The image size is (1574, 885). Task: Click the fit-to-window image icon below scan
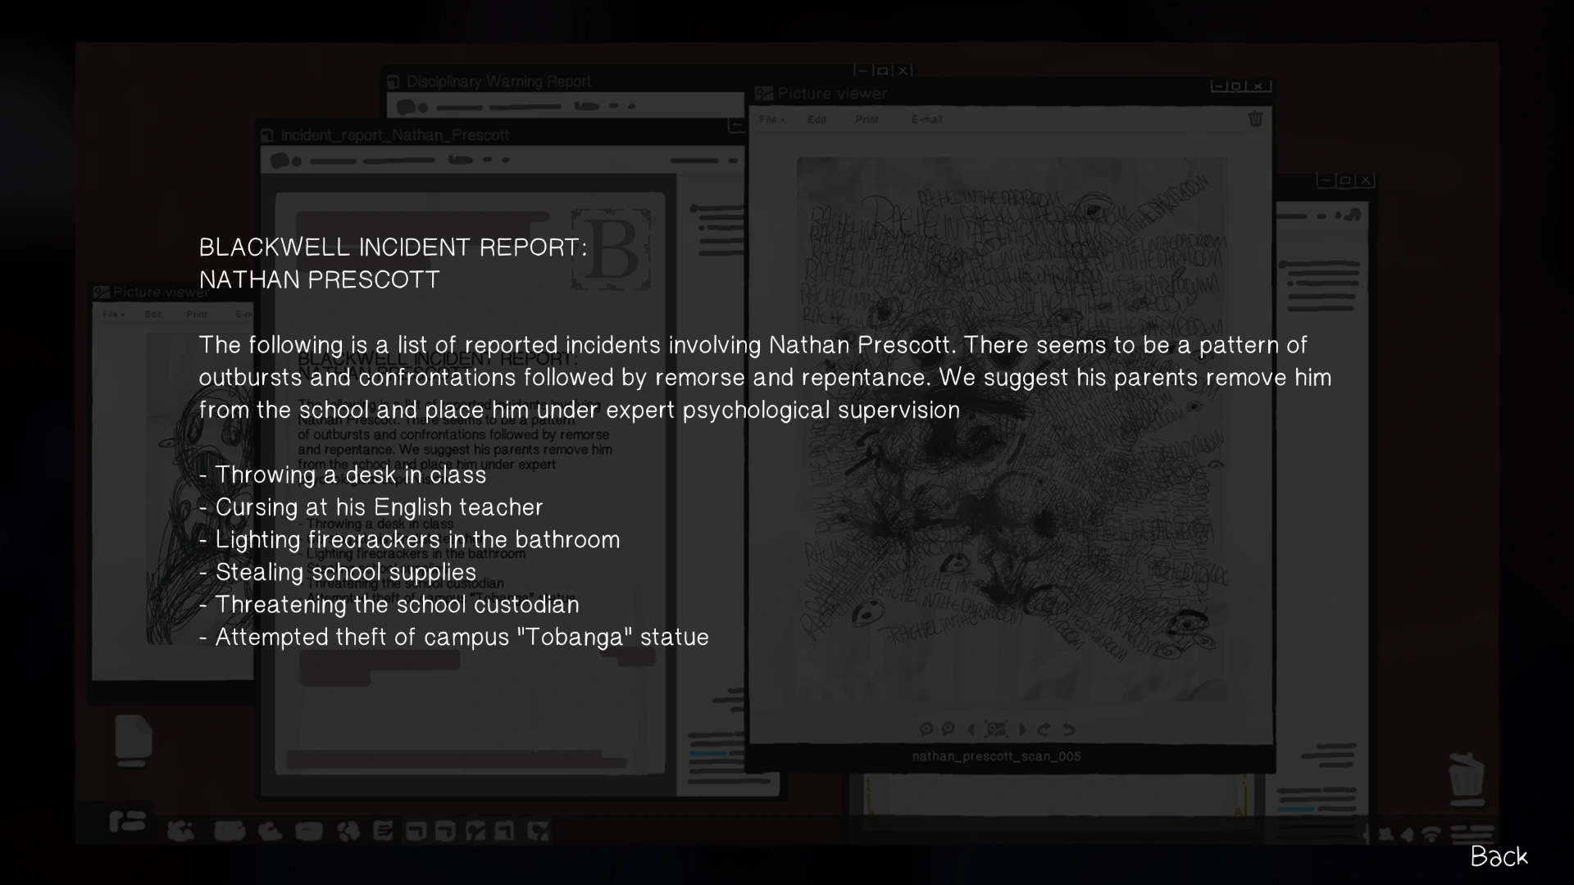996,728
